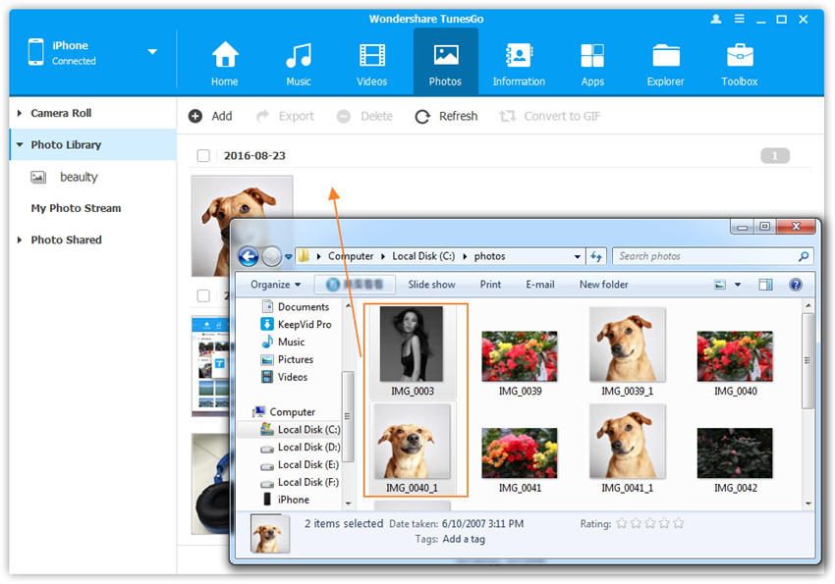Go to the Apps section icon

tap(591, 55)
